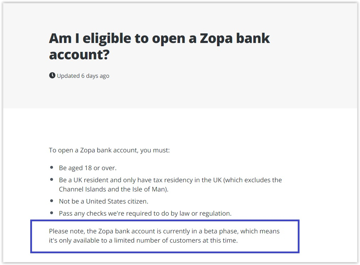360x265 pixels.
Task: Click 'Channel Islands and the Isle of Man' text
Action: [x=113, y=189]
